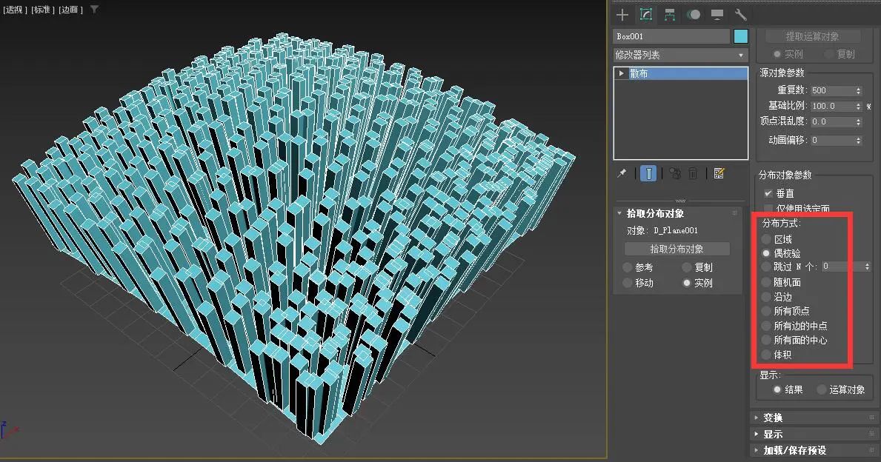Click the 拾取分布对象 button

tap(677, 249)
